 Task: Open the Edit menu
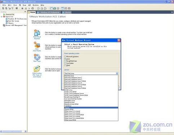coord(10,5)
